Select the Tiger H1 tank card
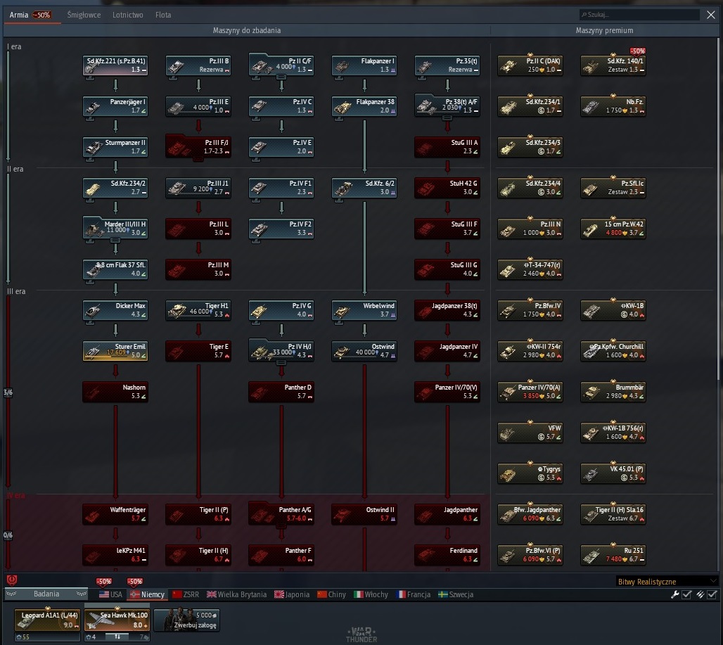This screenshot has width=723, height=645. (198, 310)
